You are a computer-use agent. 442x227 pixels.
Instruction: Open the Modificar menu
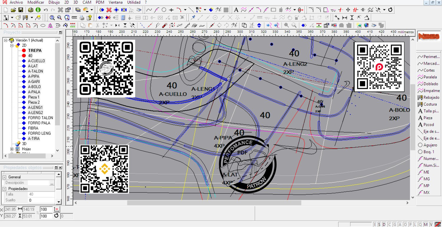tap(36, 2)
